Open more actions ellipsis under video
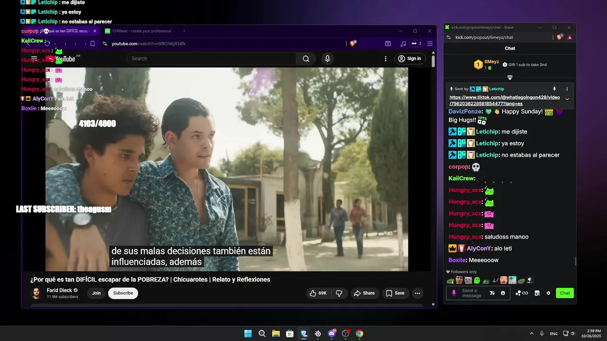607x341 pixels. [417, 293]
